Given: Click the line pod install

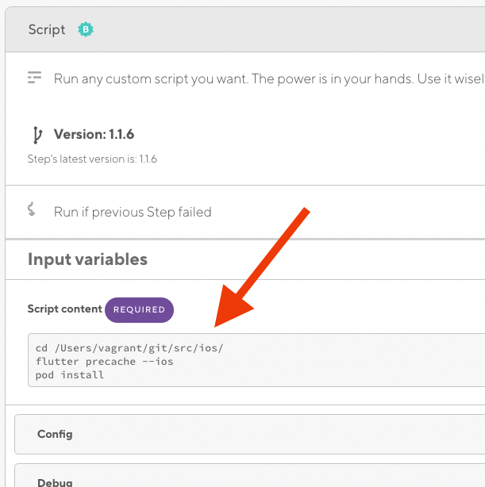Looking at the screenshot, I should pos(70,375).
